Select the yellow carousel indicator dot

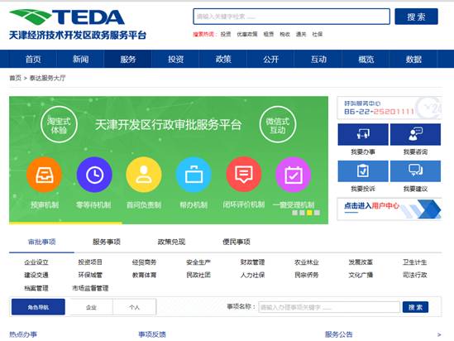309,213
